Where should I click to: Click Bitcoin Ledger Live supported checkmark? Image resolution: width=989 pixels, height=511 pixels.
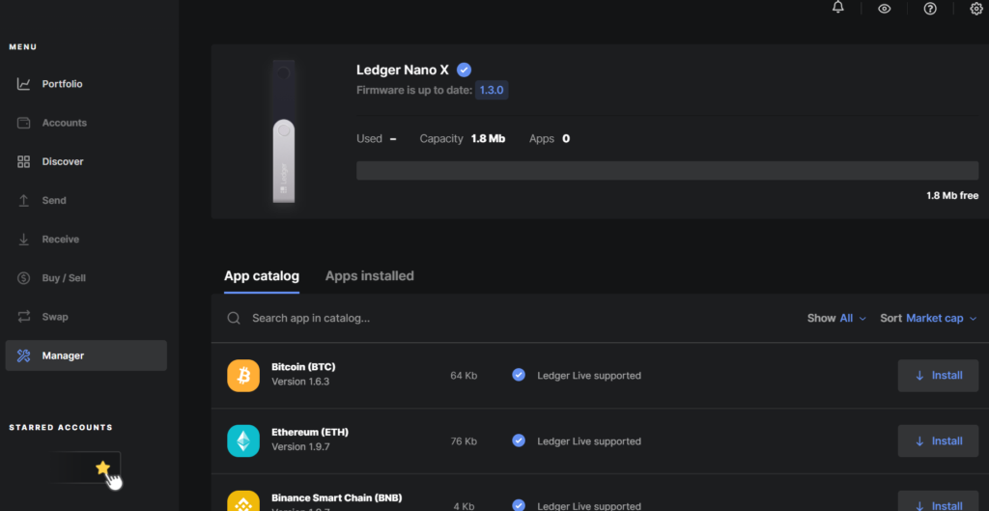[519, 376]
